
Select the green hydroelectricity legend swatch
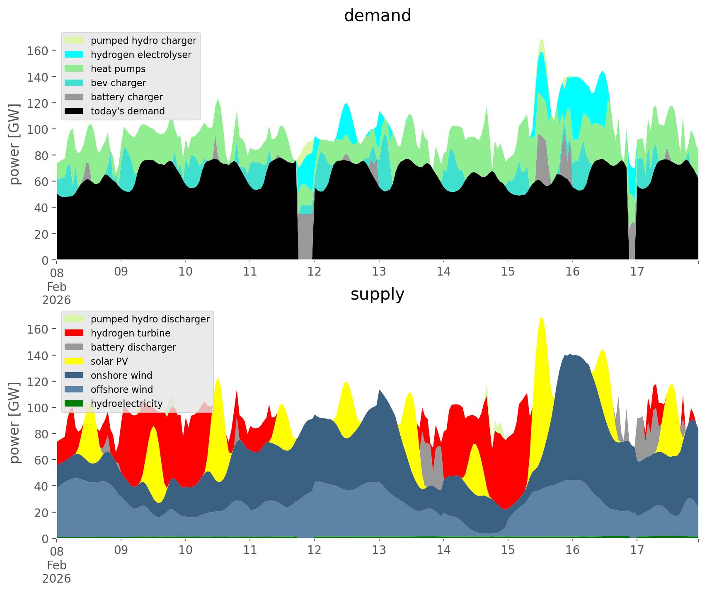pos(74,404)
